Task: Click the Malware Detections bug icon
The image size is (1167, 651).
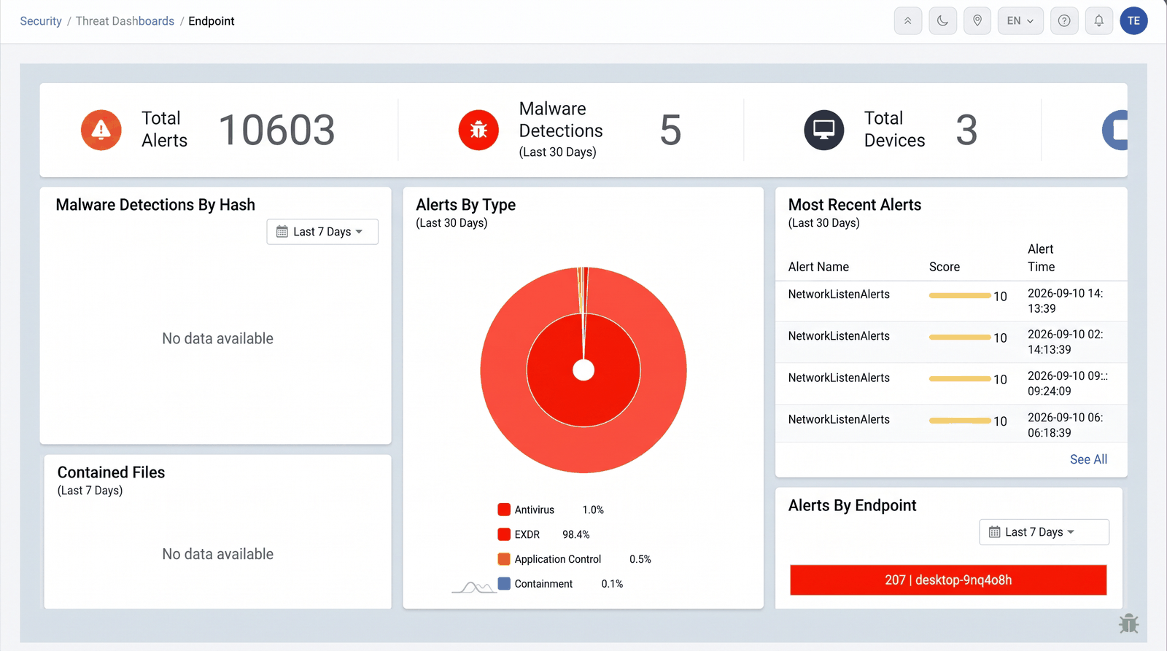Action: click(x=478, y=130)
